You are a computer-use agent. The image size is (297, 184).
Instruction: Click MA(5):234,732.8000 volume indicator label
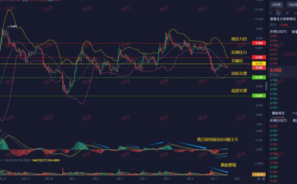click(18, 160)
